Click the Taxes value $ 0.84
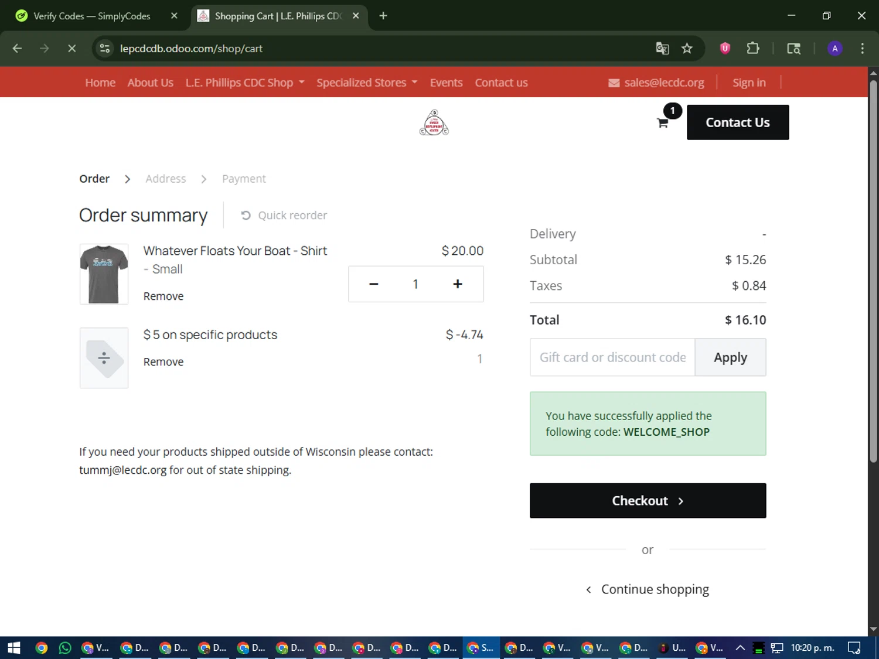The image size is (879, 659). (x=749, y=286)
